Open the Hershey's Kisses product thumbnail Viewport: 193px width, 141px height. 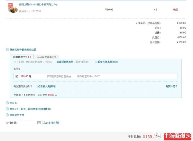[x=13, y=8]
